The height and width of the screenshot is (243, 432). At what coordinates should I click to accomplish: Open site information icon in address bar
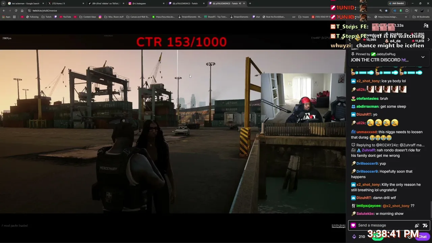click(x=29, y=10)
